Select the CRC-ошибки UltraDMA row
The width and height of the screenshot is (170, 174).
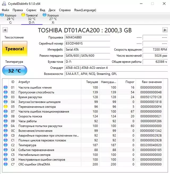point(83,164)
